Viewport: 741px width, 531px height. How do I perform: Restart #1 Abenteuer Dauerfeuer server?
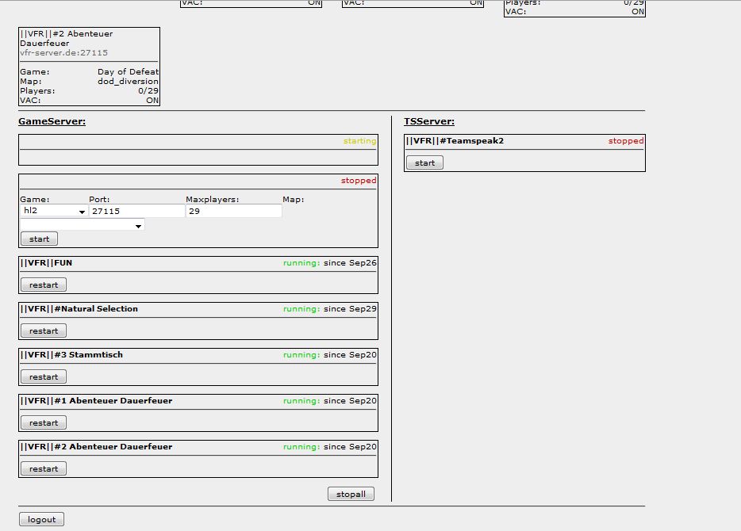coord(44,422)
